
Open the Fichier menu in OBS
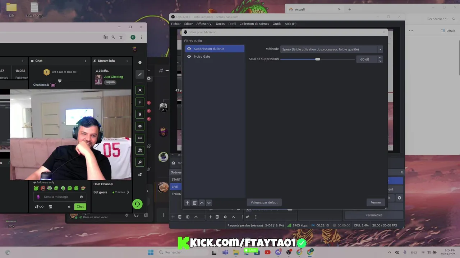tap(176, 24)
